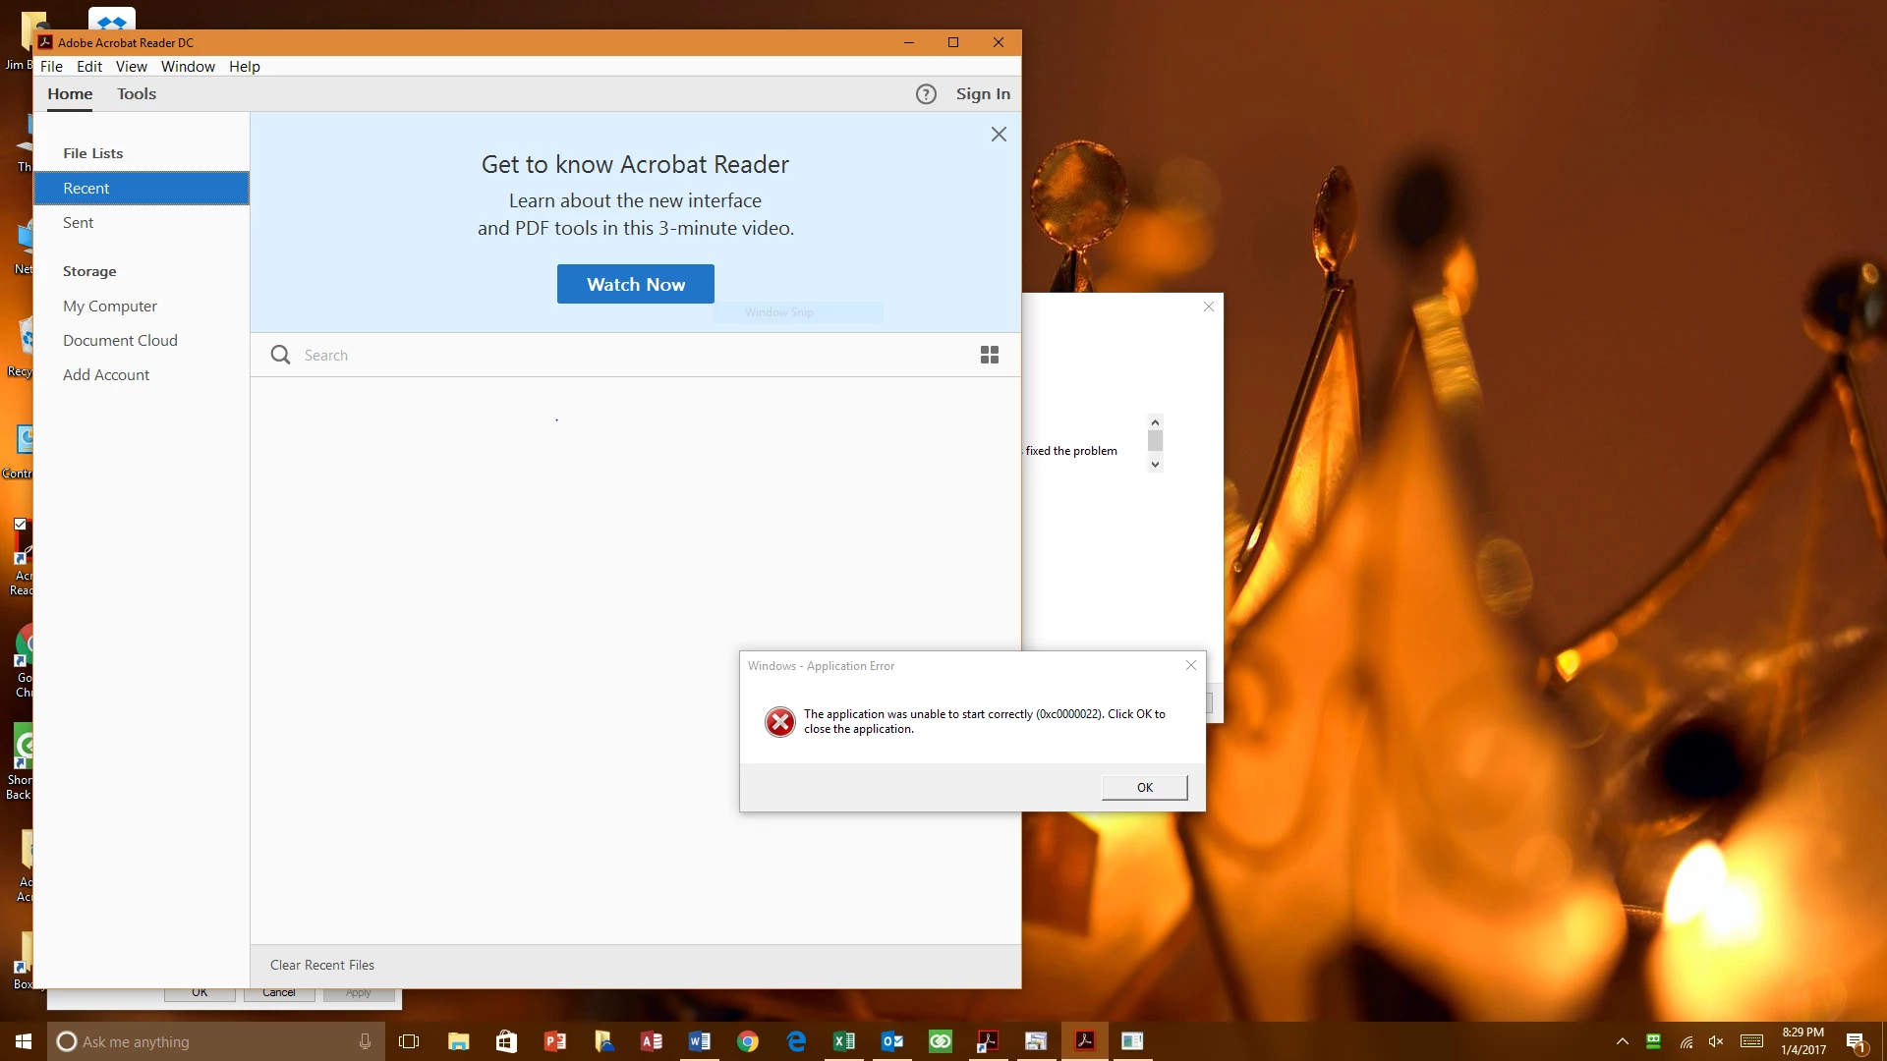Open the File menu
1887x1061 pixels.
pyautogui.click(x=51, y=67)
